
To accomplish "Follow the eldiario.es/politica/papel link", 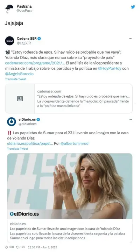I will point(30,143).
